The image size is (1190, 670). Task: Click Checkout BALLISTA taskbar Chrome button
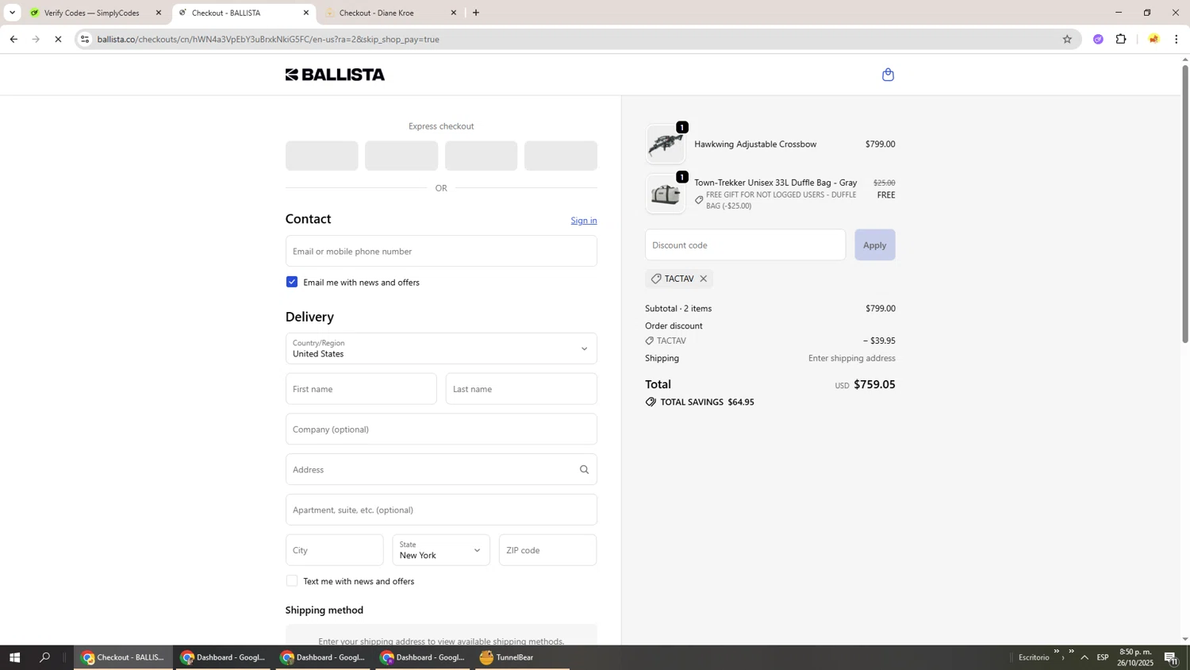pos(123,657)
